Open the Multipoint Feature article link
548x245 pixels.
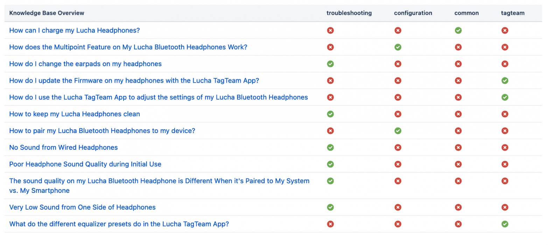coord(128,47)
